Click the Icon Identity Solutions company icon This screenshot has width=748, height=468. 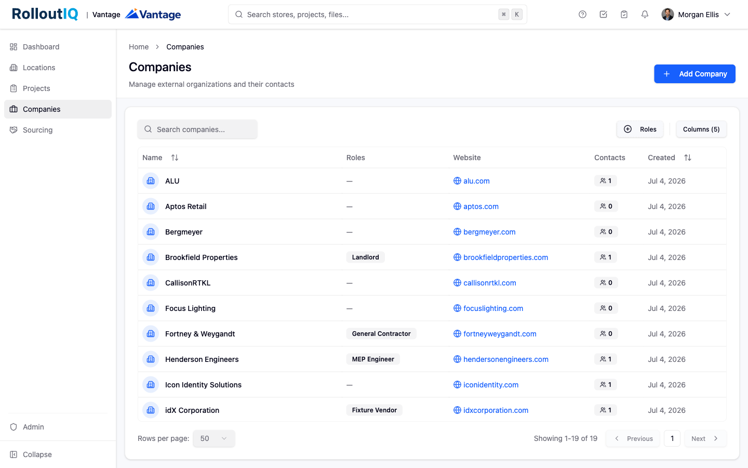[151, 385]
